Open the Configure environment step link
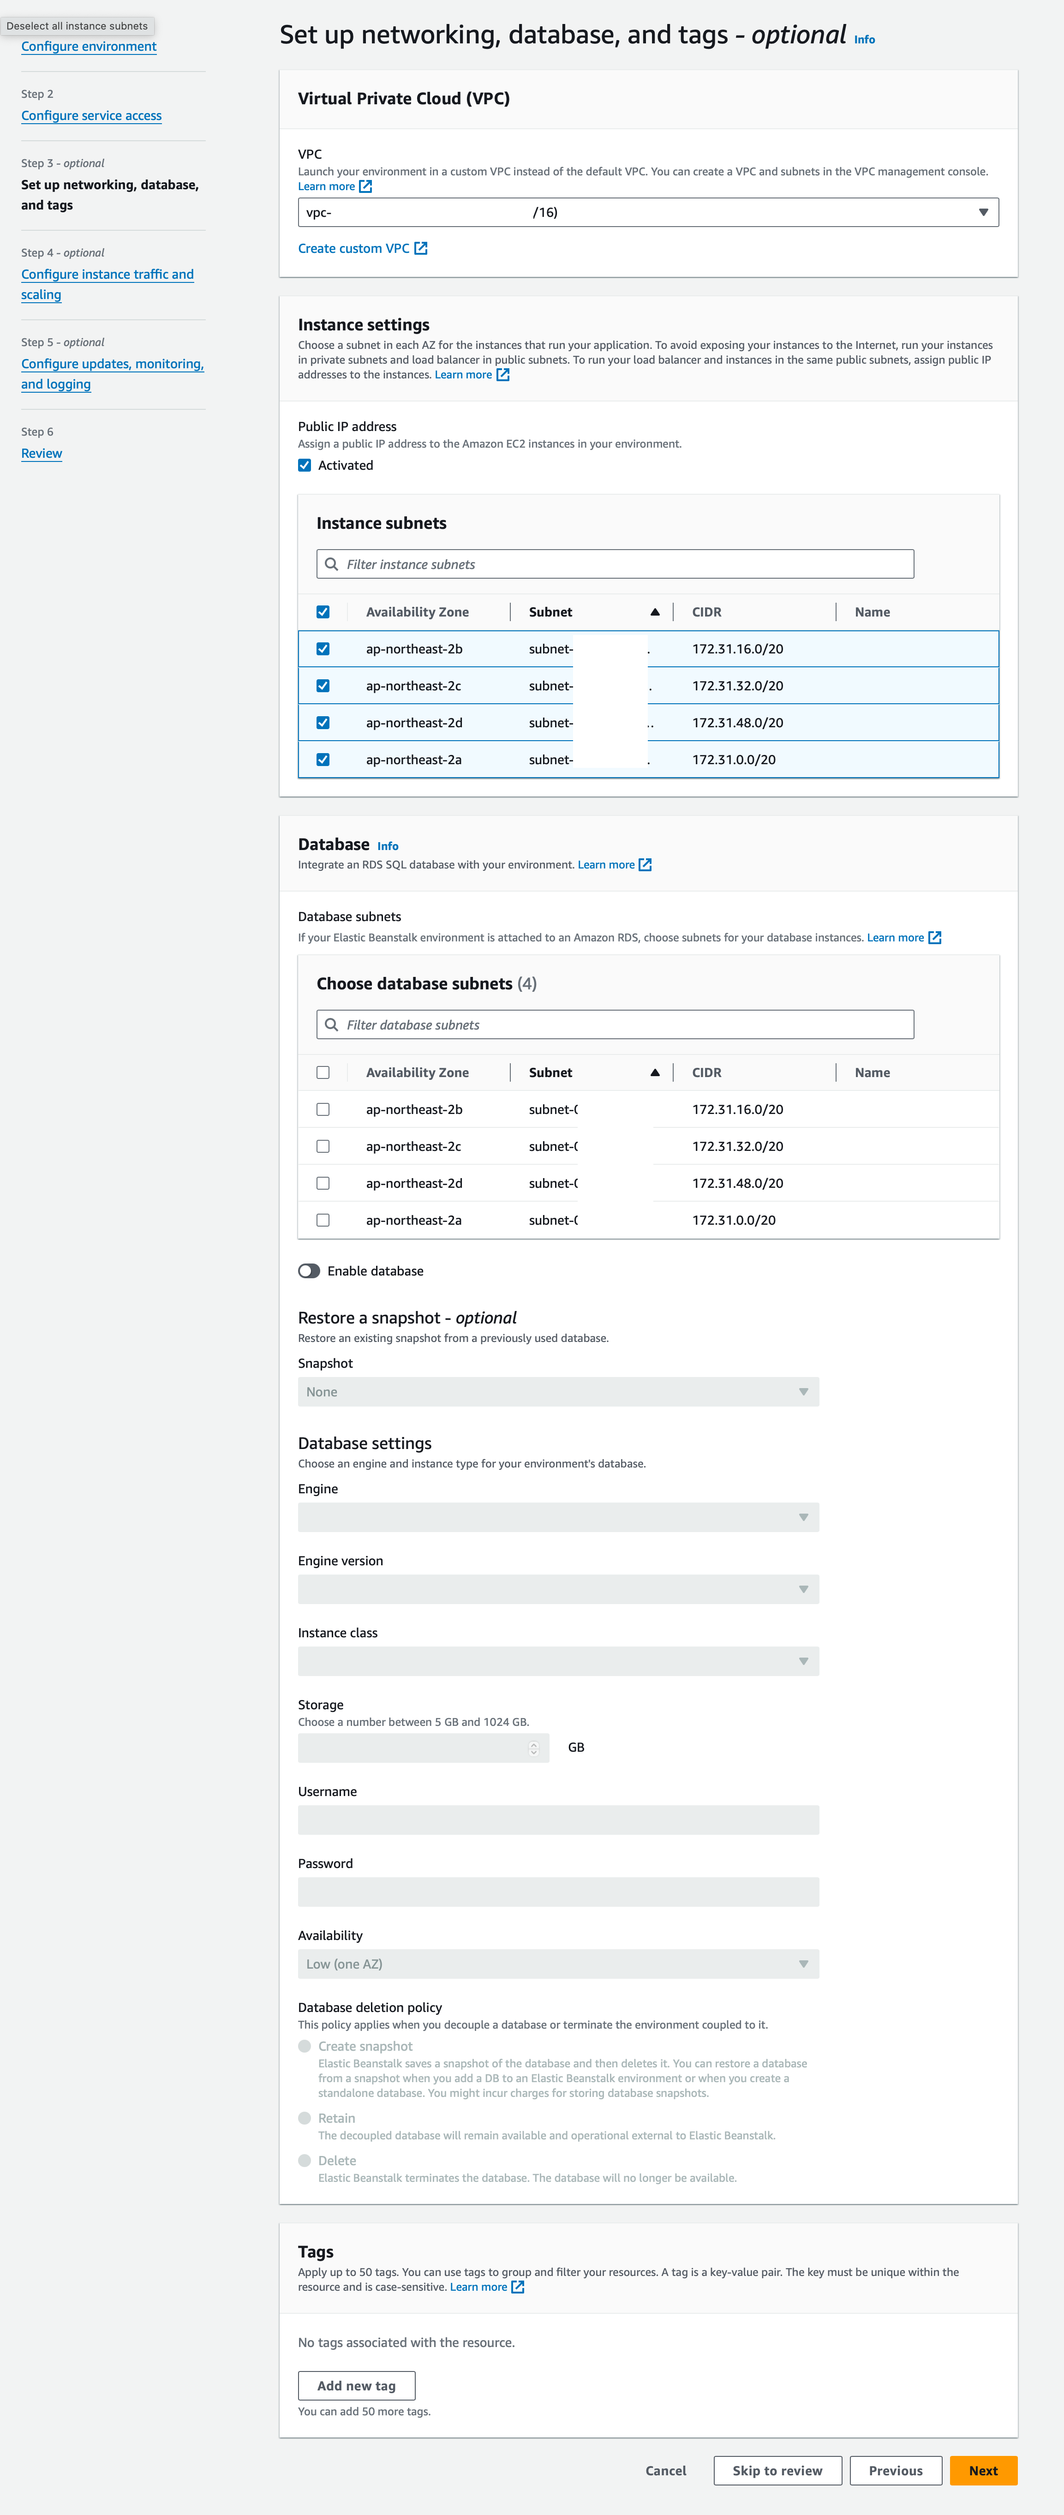The width and height of the screenshot is (1064, 2515). (89, 47)
